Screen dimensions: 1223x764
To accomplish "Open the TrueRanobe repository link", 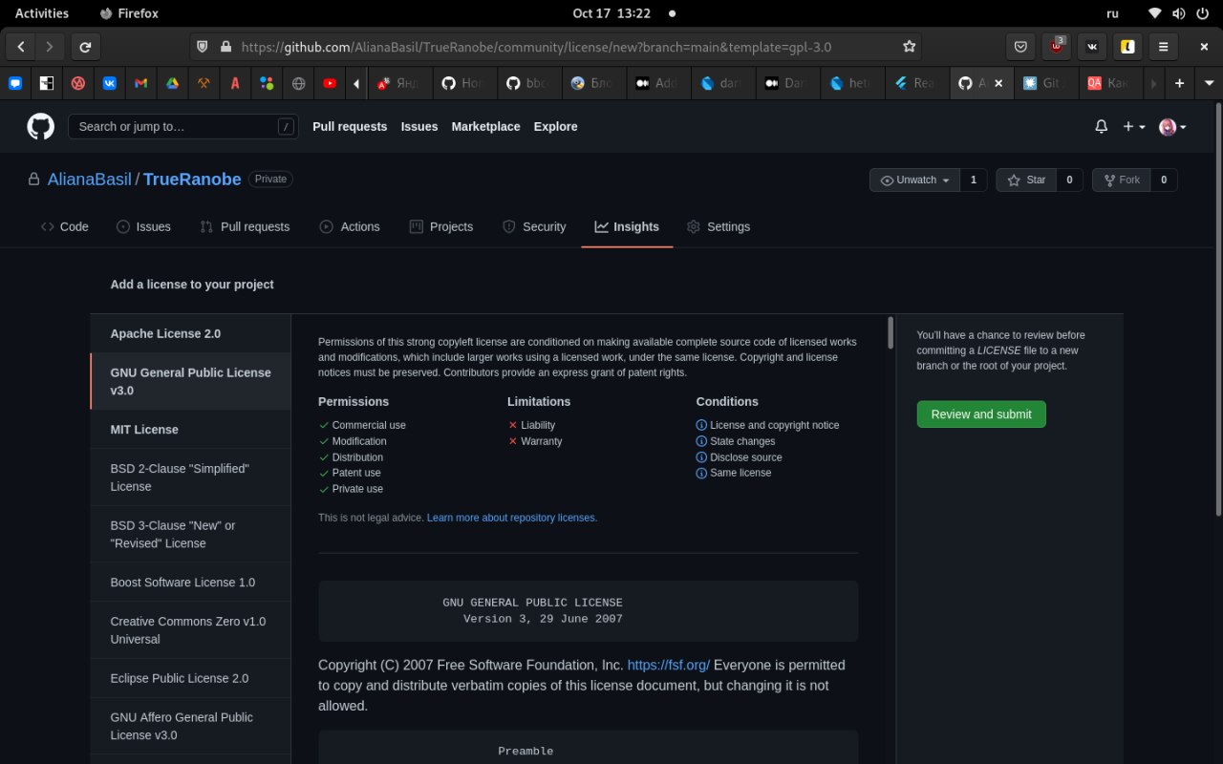I will click(x=192, y=180).
